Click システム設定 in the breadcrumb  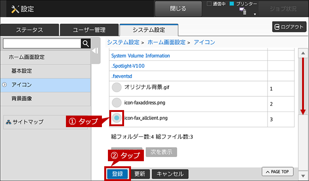pos(123,42)
